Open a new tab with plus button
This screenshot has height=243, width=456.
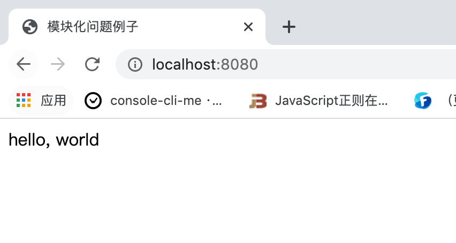tap(289, 27)
